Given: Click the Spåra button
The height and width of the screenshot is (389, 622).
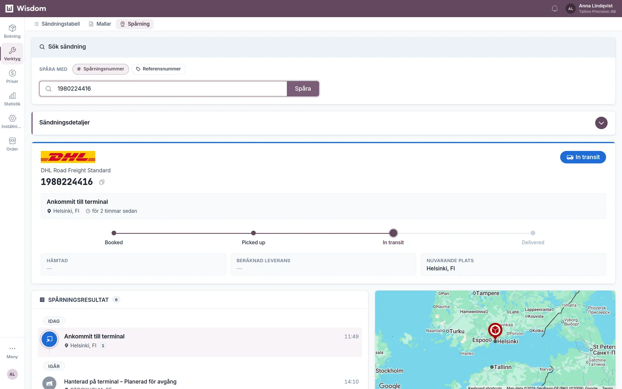Looking at the screenshot, I should 303,89.
